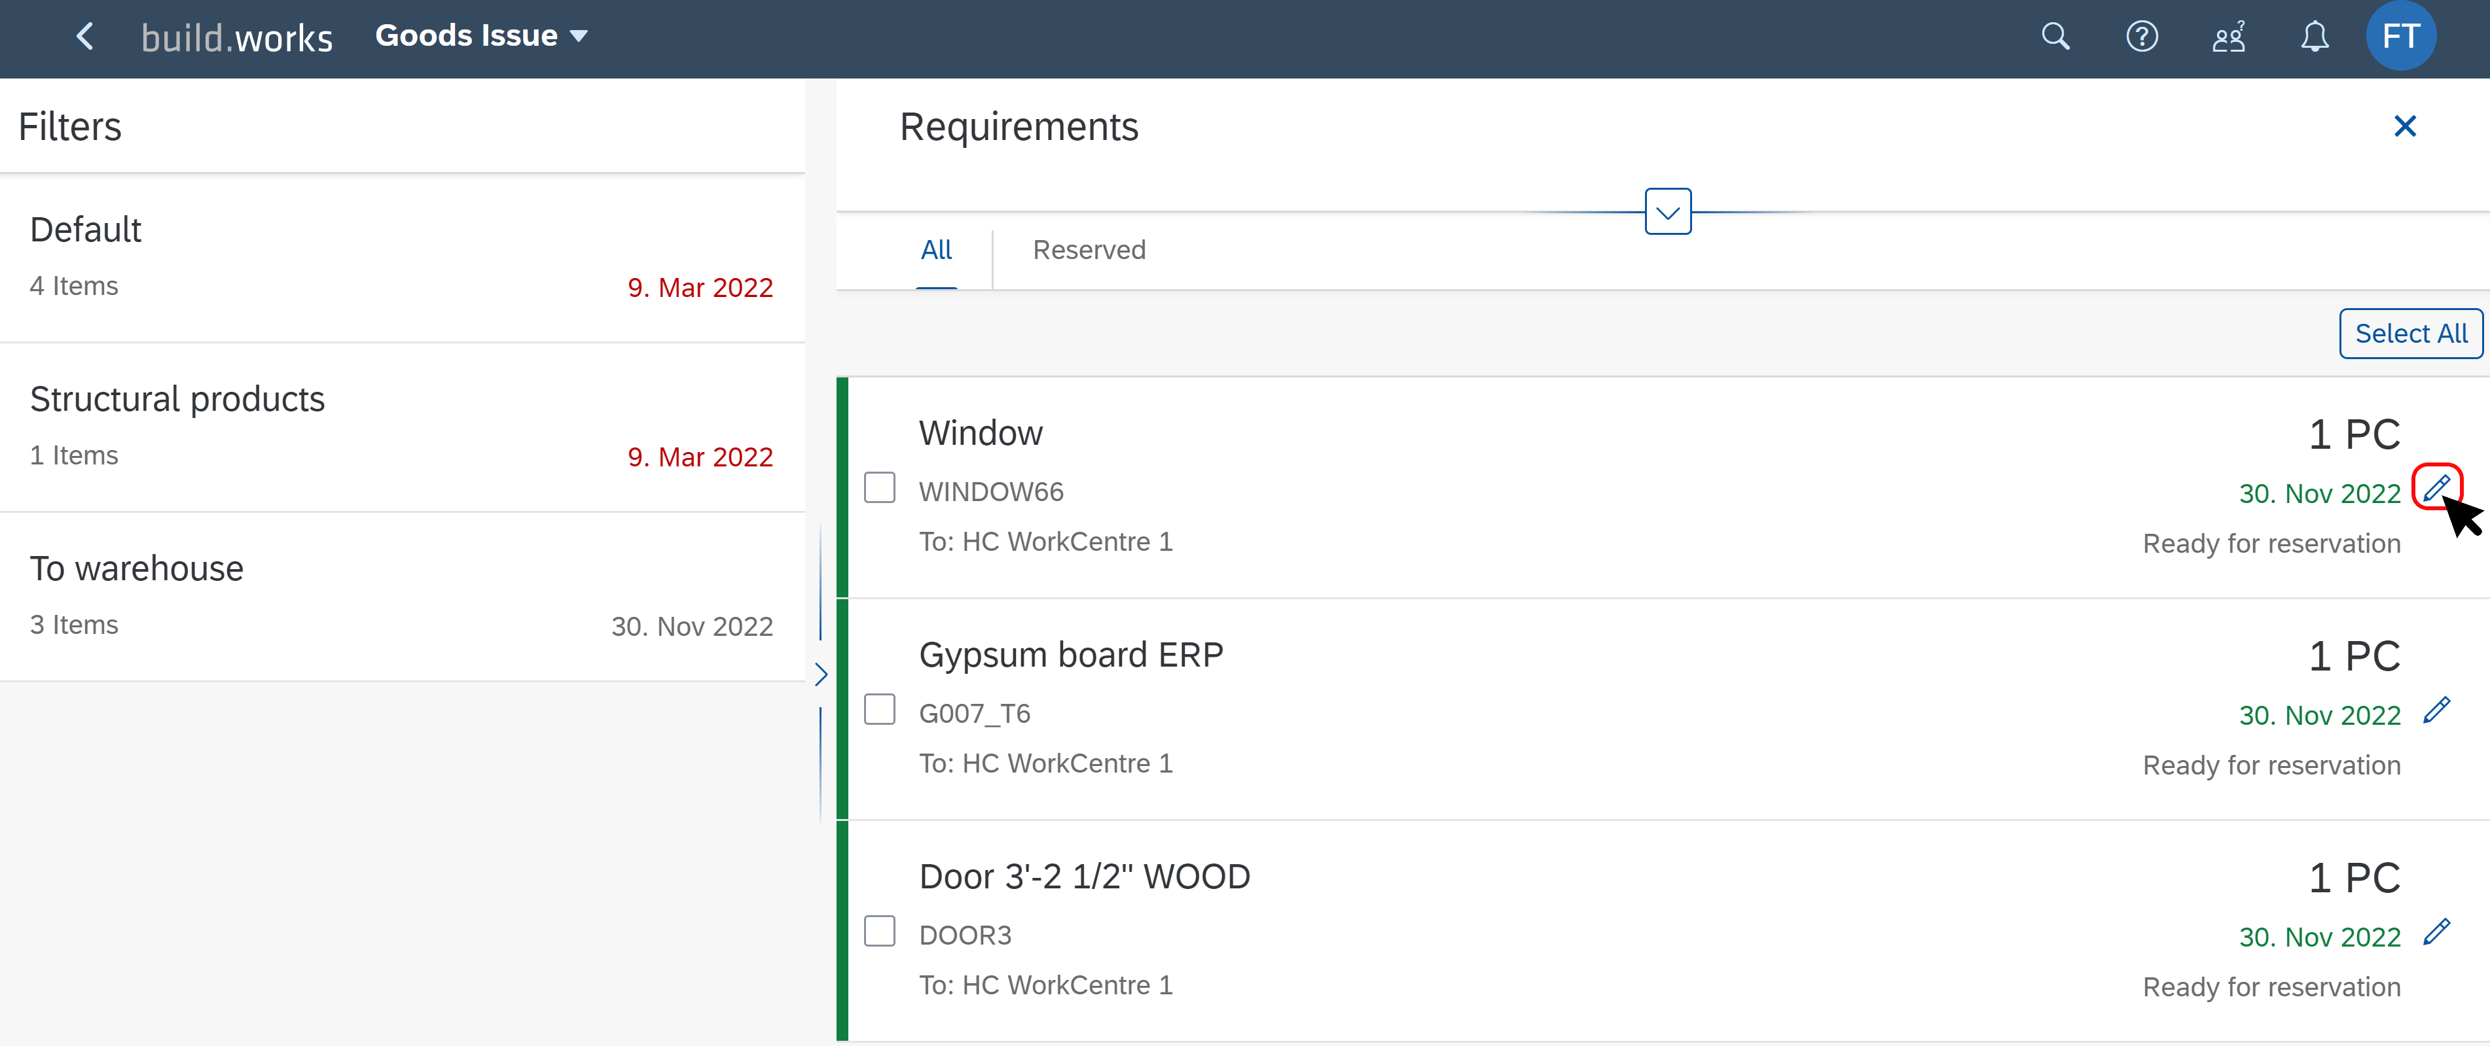
Task: Edit the Window requirement with pencil icon
Action: pos(2437,487)
